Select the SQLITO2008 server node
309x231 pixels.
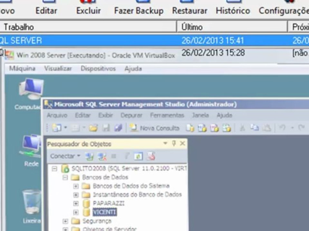coord(129,168)
